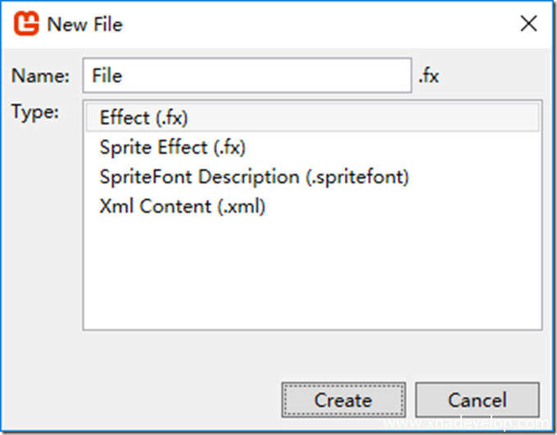The width and height of the screenshot is (557, 435).
Task: Pick SpriteFont Description (.spritefont) type
Action: tap(254, 177)
